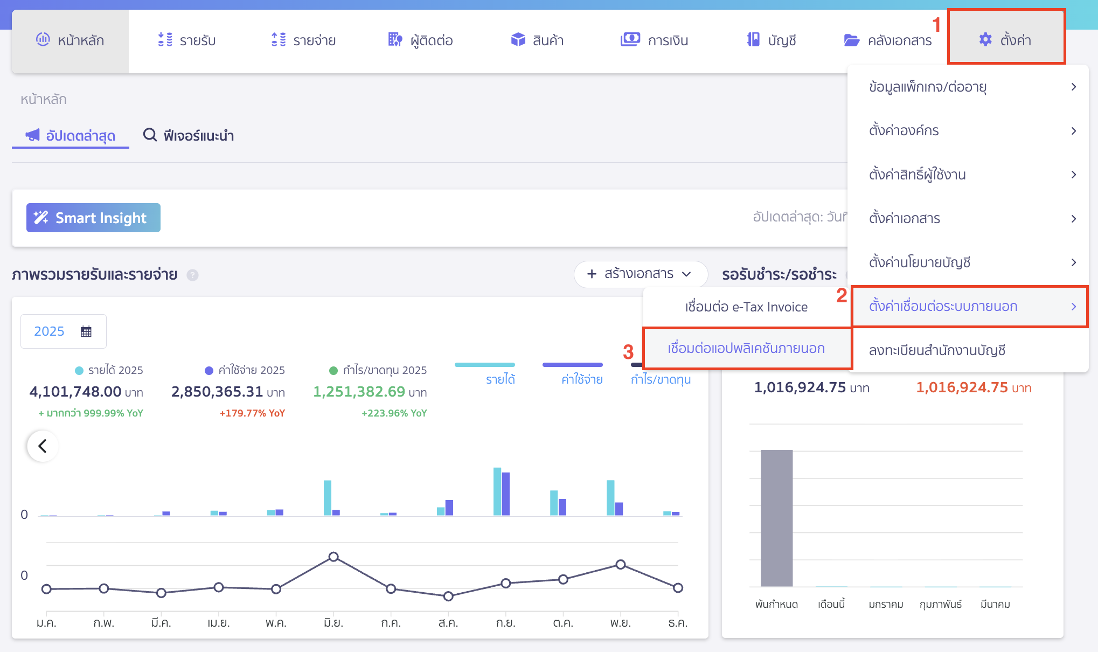Click the contacts (ผู้ติดต่อ) building icon
The image size is (1098, 652).
coord(395,40)
